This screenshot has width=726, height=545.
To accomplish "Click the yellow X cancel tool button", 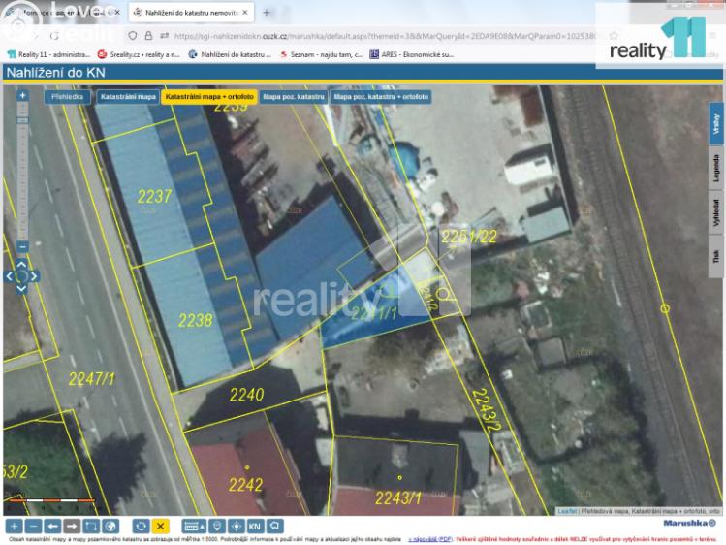I will (160, 526).
